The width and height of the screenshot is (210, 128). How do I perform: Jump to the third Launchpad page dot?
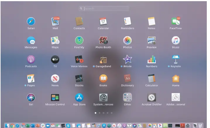[x=104, y=113]
